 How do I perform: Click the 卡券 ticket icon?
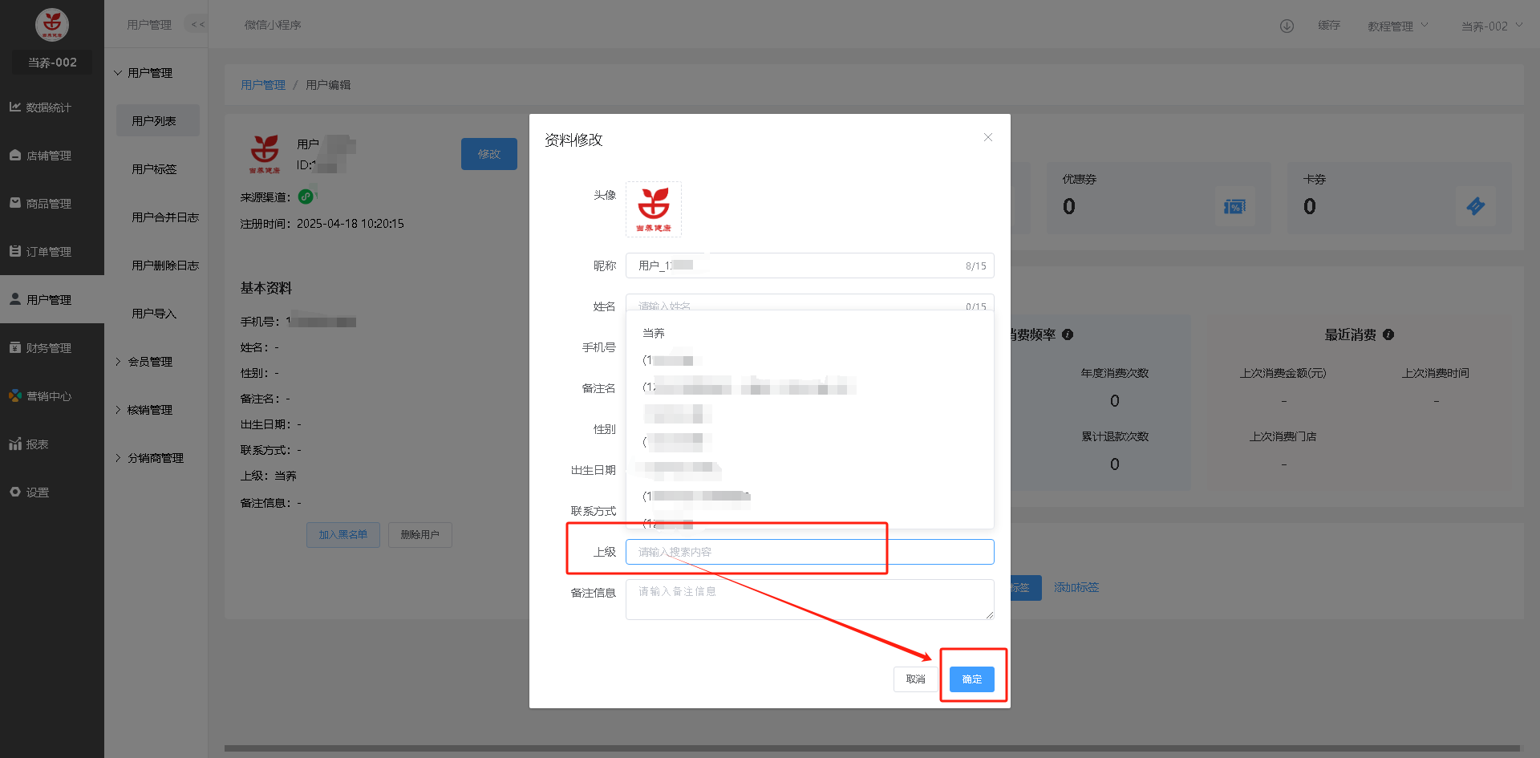click(x=1475, y=207)
